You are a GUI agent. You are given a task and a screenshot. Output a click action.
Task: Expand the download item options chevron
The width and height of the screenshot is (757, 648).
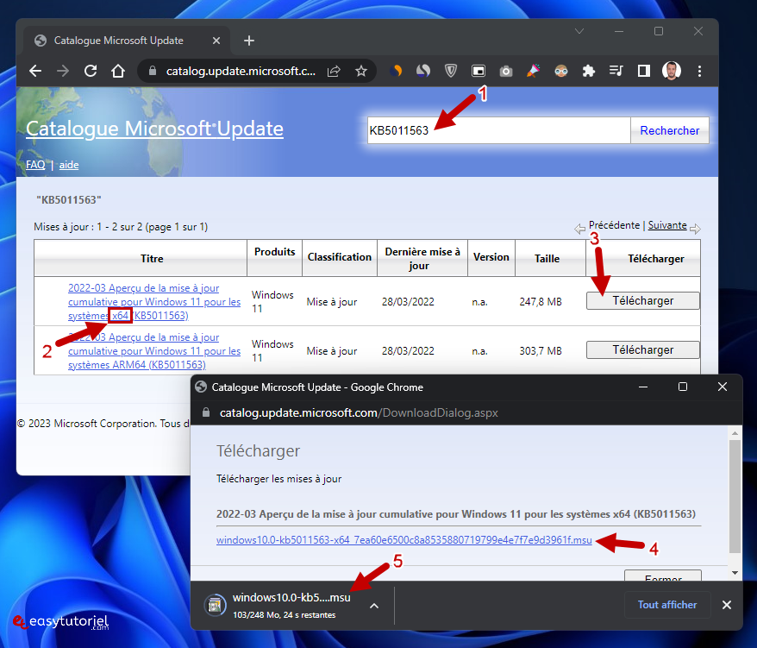[374, 606]
